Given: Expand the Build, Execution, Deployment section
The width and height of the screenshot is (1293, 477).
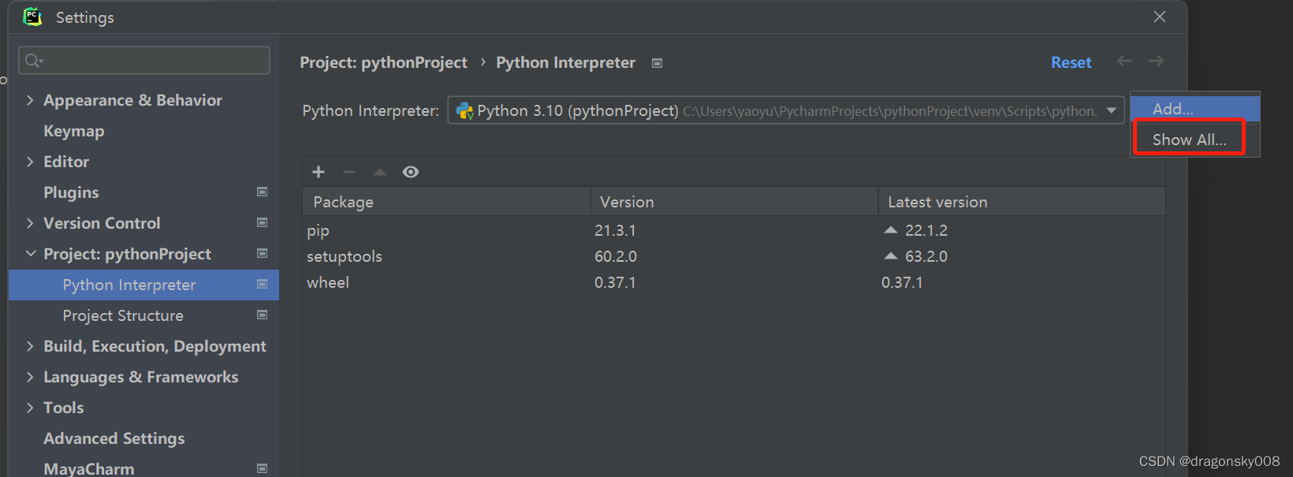Looking at the screenshot, I should click(x=30, y=346).
